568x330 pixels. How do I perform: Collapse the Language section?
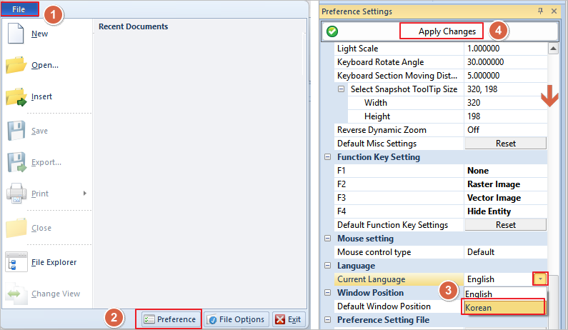328,266
